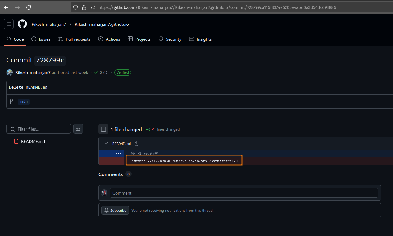Click the shield tracking protection icon
This screenshot has width=393, height=236.
[75, 7]
